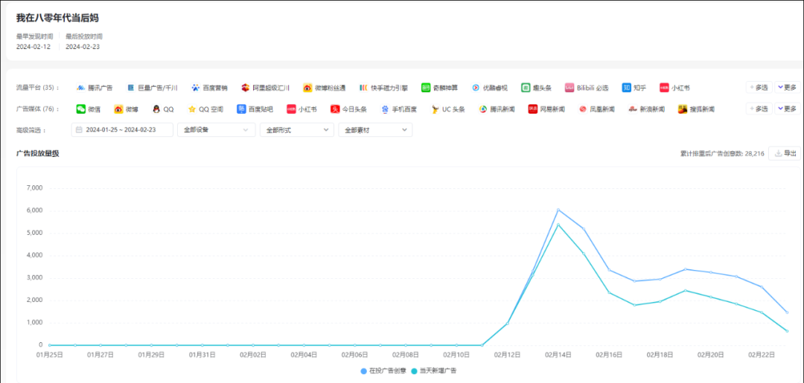The height and width of the screenshot is (383, 804).
Task: Choose the 阿里超级汇川 platform icon
Action: (x=246, y=88)
